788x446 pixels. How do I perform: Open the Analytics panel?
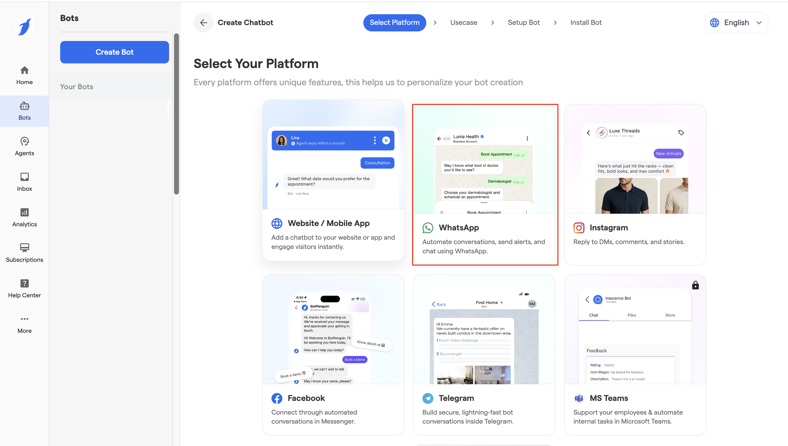tap(25, 218)
